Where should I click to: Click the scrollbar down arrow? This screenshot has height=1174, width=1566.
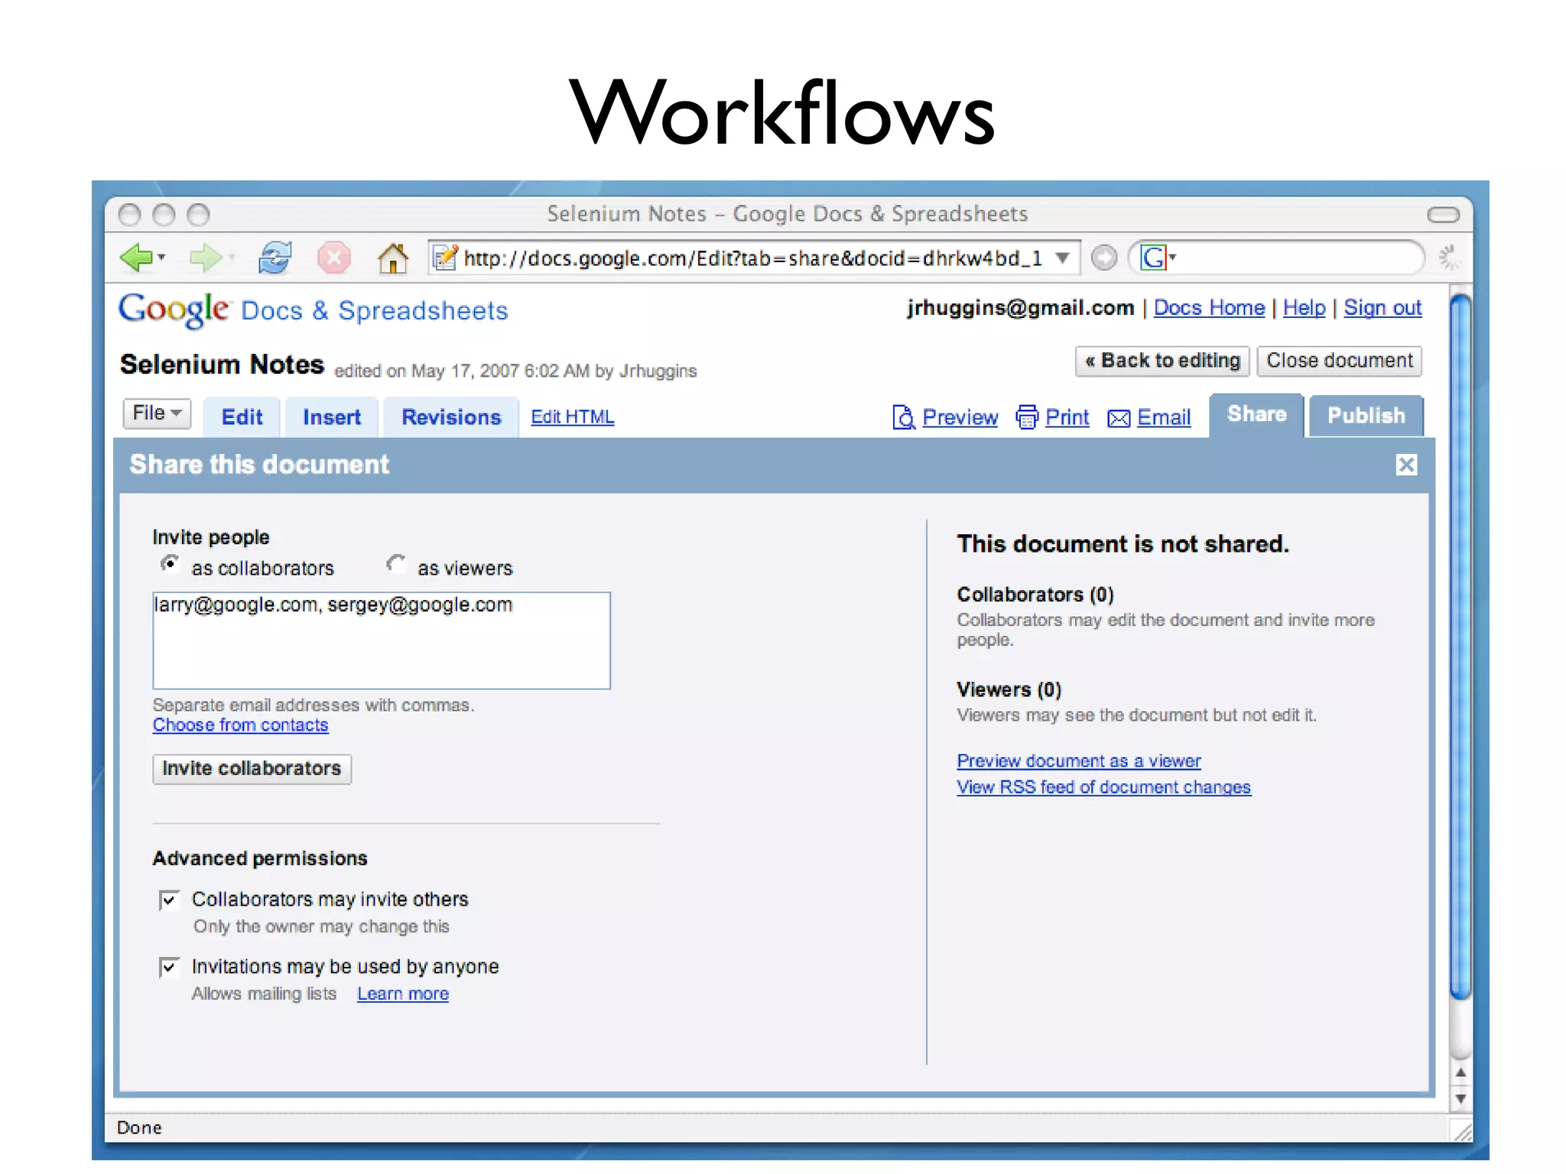click(x=1460, y=1099)
